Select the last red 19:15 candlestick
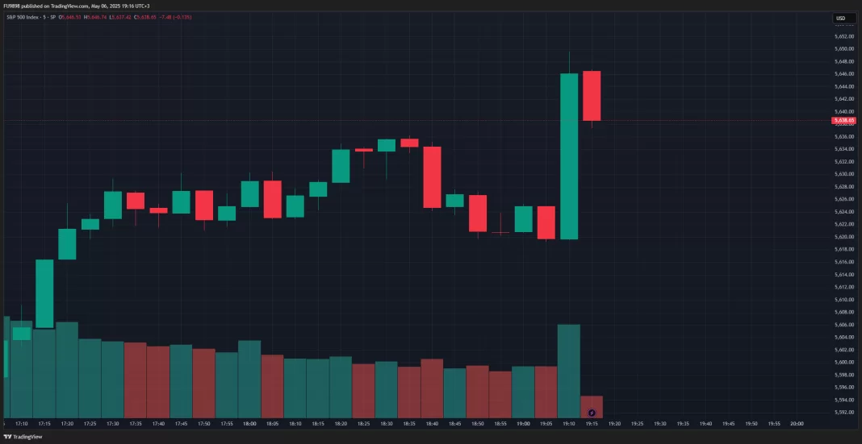862x444 pixels. pyautogui.click(x=592, y=96)
